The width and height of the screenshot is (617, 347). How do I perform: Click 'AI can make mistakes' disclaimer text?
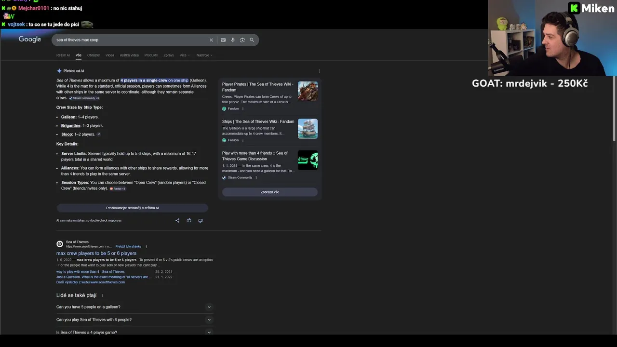coord(89,221)
